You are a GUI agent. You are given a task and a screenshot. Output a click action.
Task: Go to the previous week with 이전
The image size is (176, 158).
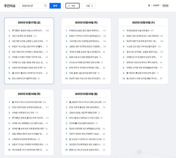pos(73,6)
